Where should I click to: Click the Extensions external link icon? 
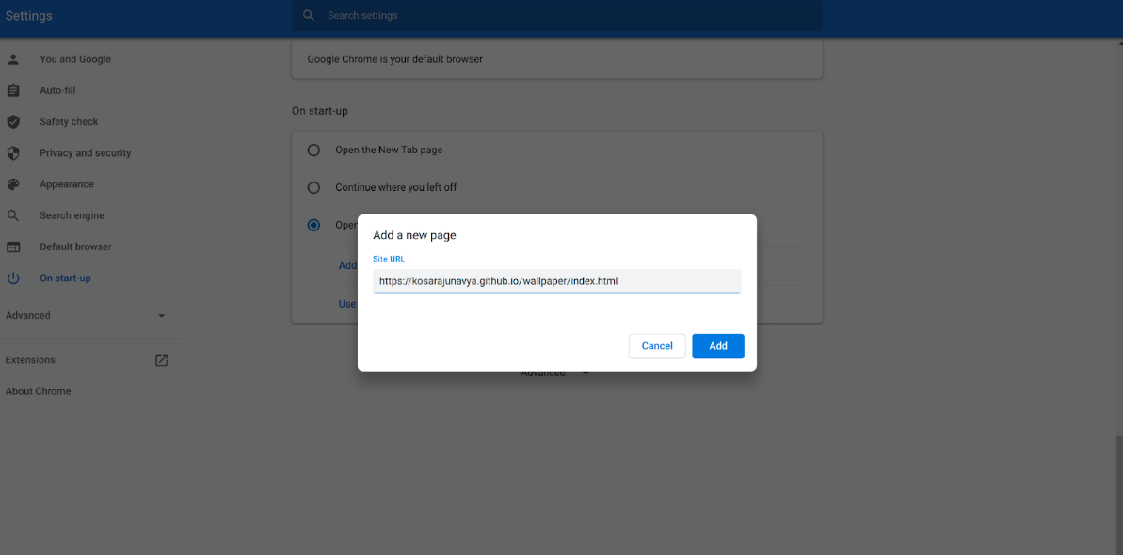click(x=161, y=359)
